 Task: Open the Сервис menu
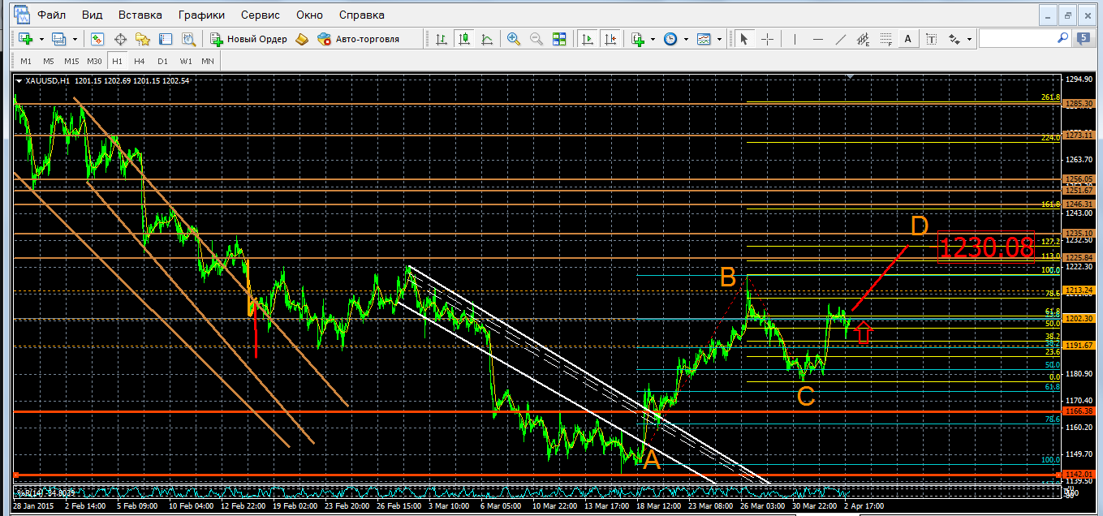click(261, 15)
